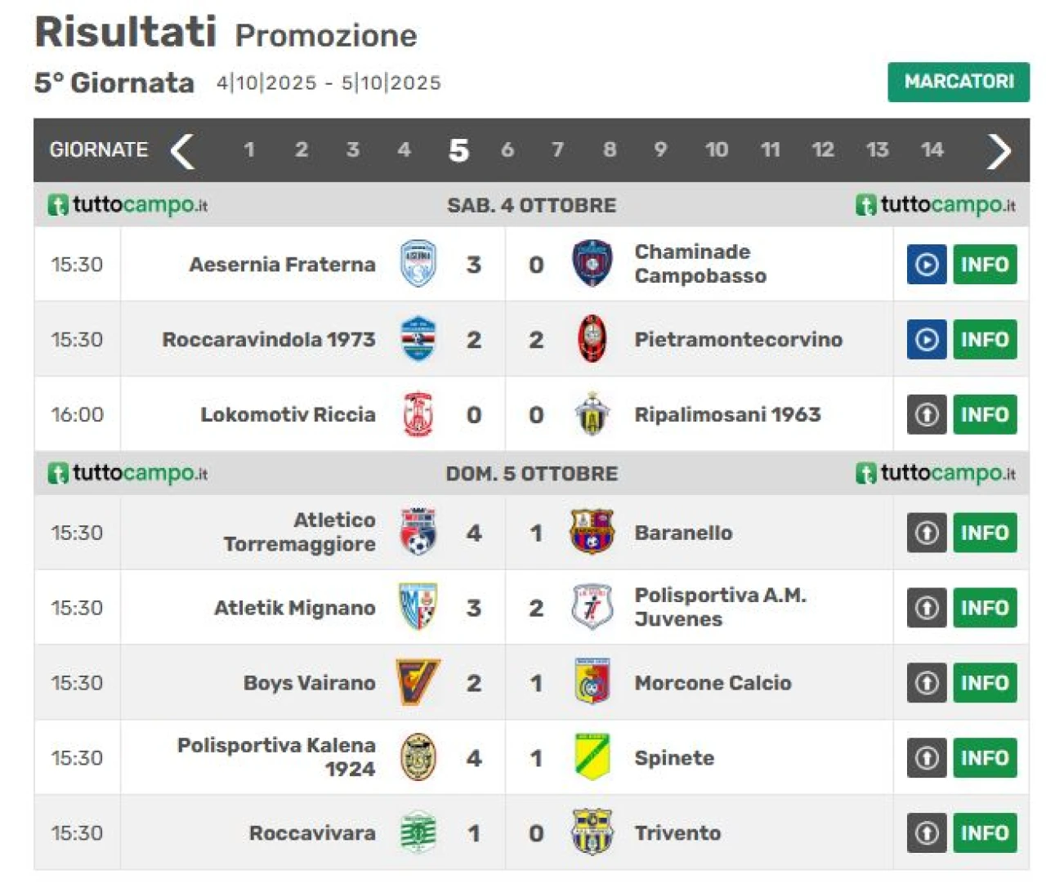Open the Marcatori button
This screenshot has height=888, width=1046.
pyautogui.click(x=958, y=82)
